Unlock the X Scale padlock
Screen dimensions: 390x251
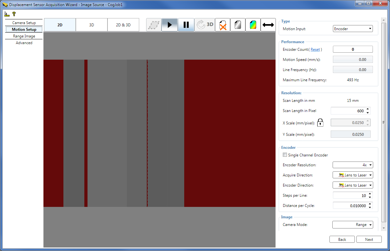[320, 122]
